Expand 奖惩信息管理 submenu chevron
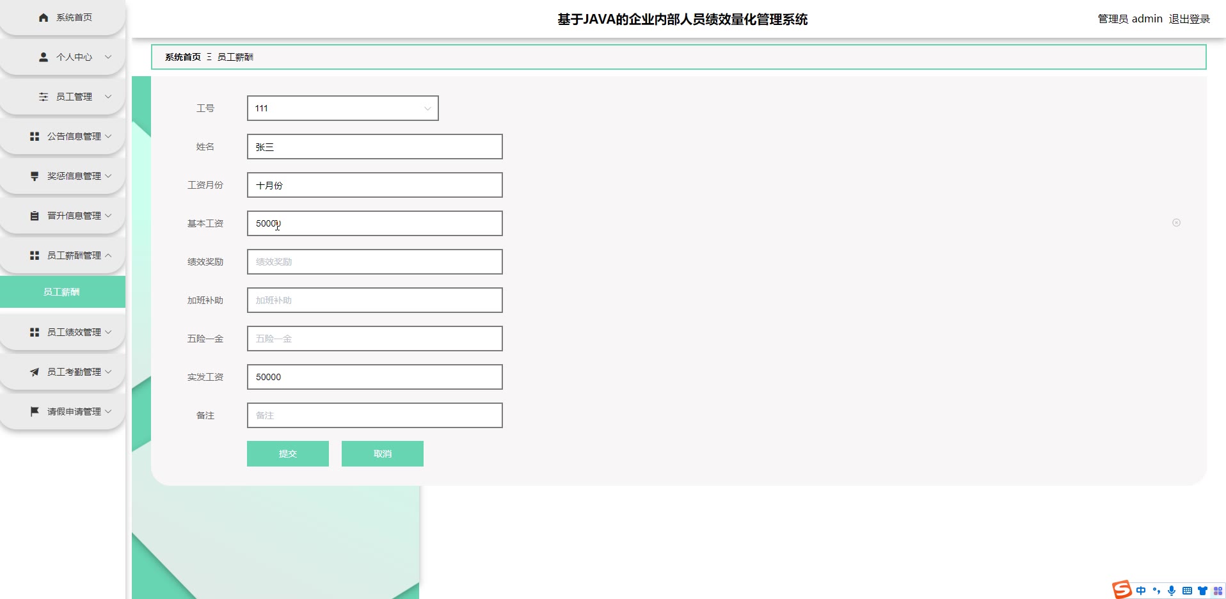Viewport: 1226px width, 599px height. pos(108,176)
